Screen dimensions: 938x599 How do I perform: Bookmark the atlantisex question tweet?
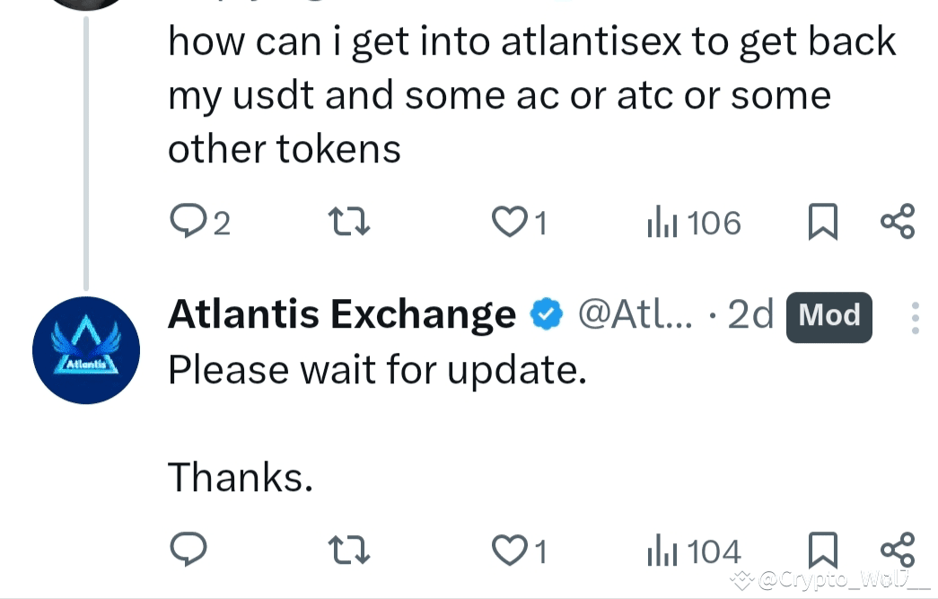point(822,222)
